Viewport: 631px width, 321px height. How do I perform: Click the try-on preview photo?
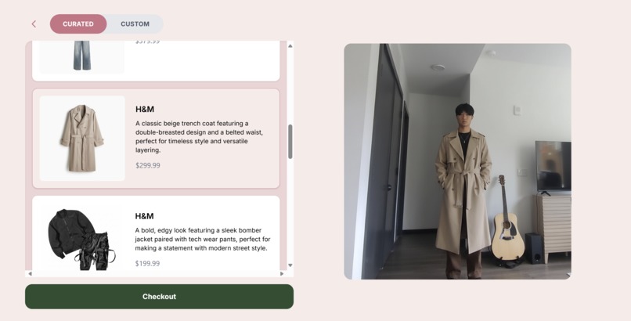click(x=457, y=161)
